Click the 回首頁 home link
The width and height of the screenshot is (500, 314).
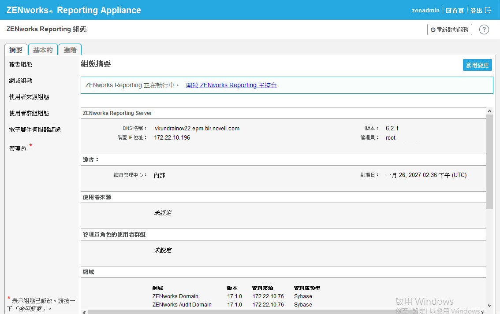click(x=454, y=10)
